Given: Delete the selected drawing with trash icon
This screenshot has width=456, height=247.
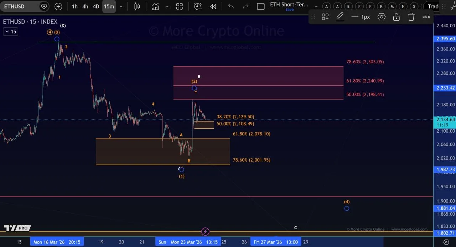Looking at the screenshot, I should point(411,17).
